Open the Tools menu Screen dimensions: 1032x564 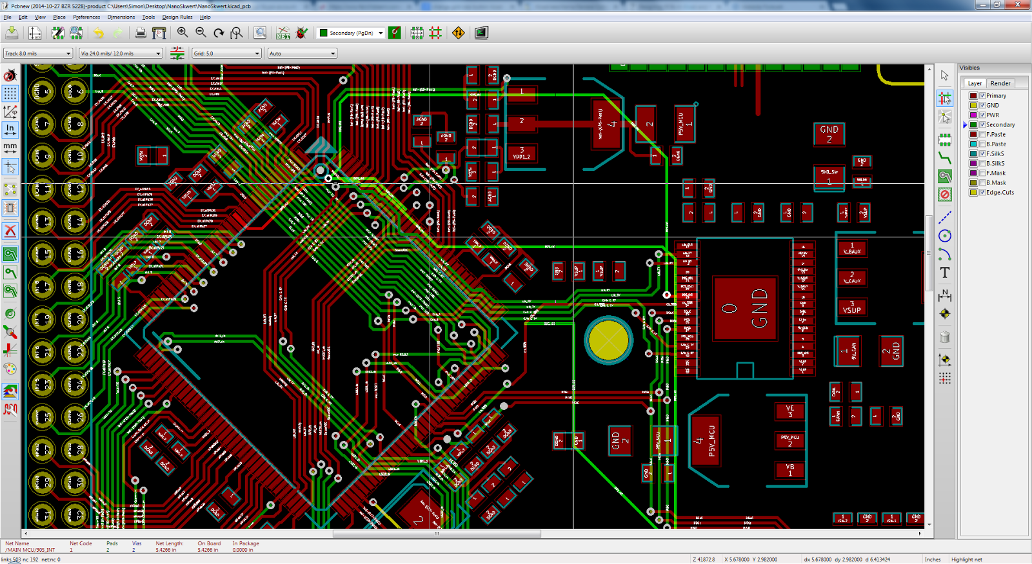(148, 17)
